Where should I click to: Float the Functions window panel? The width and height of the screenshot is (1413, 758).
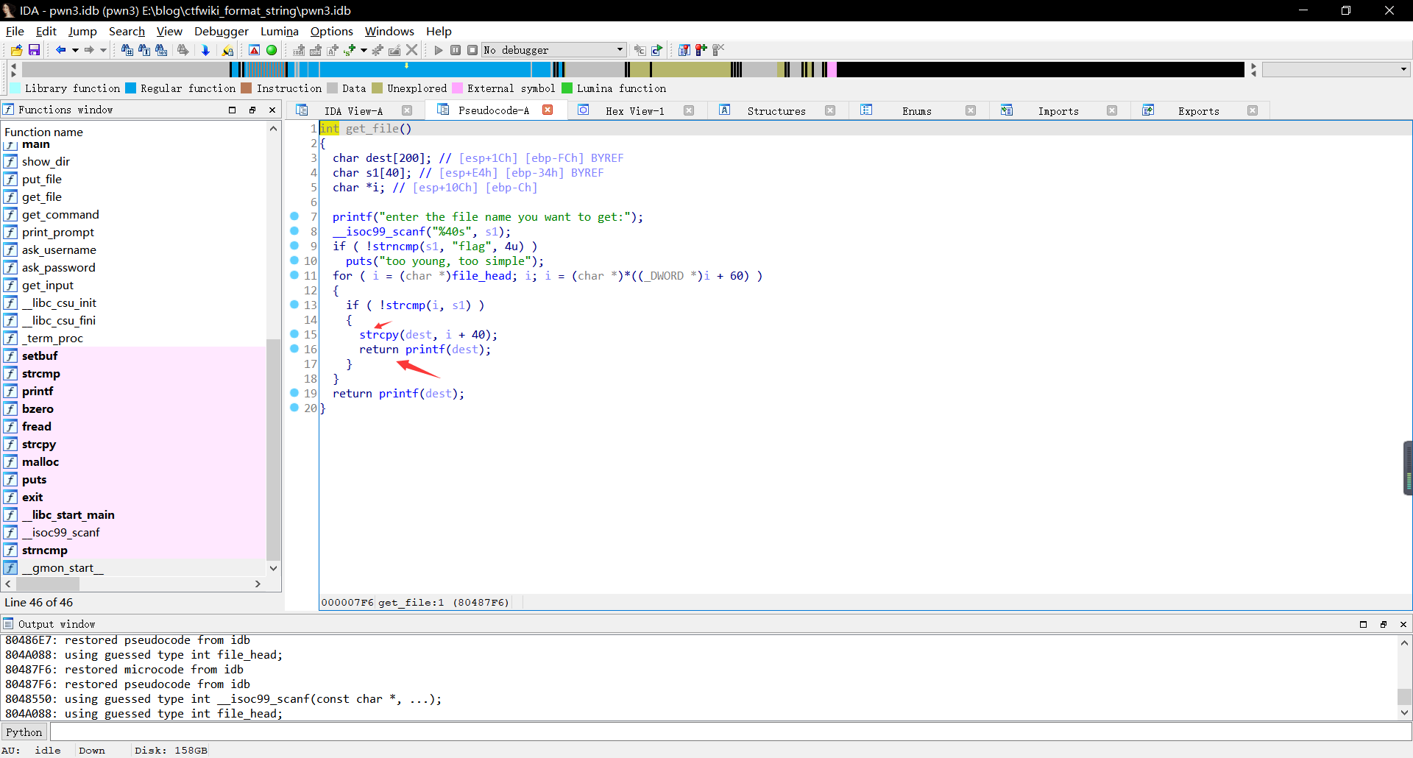[252, 110]
